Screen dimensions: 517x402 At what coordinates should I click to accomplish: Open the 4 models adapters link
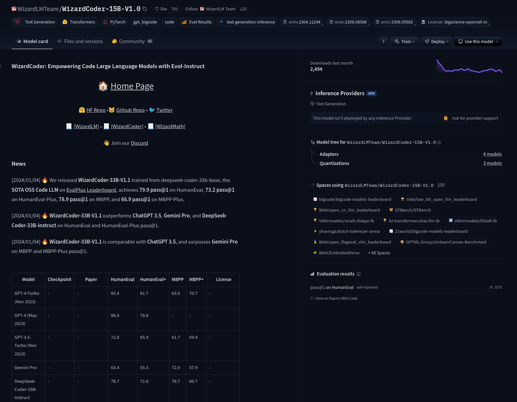click(x=492, y=154)
